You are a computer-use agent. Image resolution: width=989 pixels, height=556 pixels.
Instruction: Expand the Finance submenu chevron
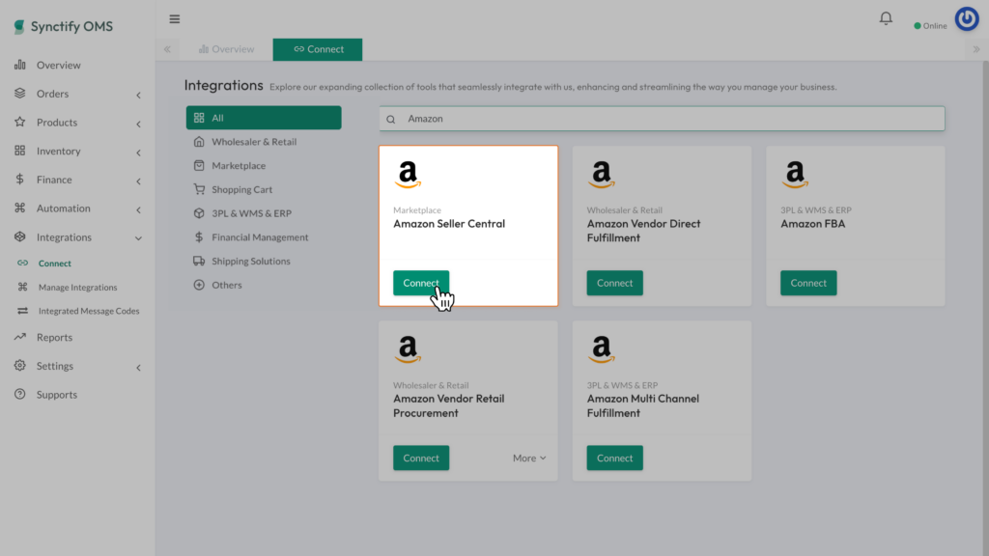tap(138, 181)
